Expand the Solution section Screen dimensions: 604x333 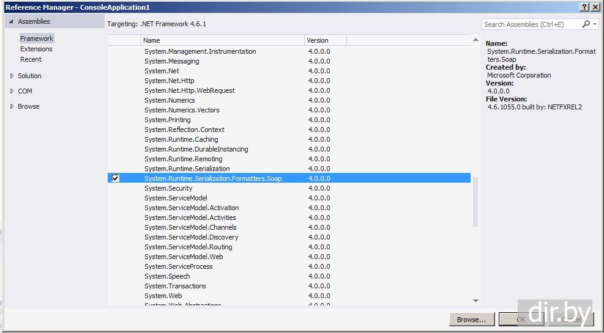[12, 76]
